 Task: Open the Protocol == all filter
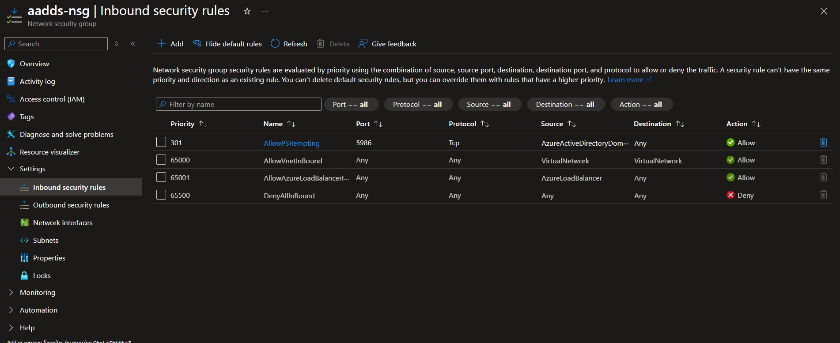[x=417, y=104]
